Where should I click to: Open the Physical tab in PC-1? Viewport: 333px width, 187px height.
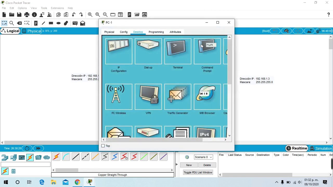(109, 32)
